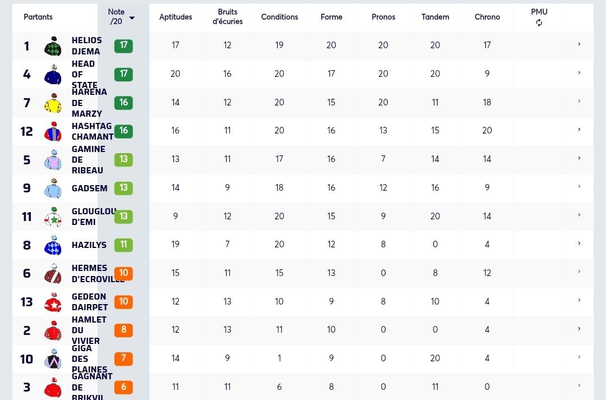The width and height of the screenshot is (606, 400).
Task: Click Harena de Marzy's yellow jockey silk
Action: coord(53,103)
